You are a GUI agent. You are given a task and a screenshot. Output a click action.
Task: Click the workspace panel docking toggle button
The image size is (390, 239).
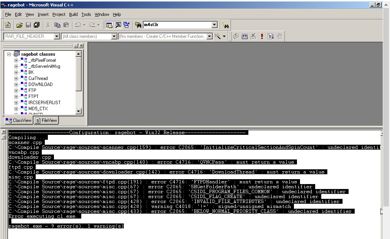(76, 46)
